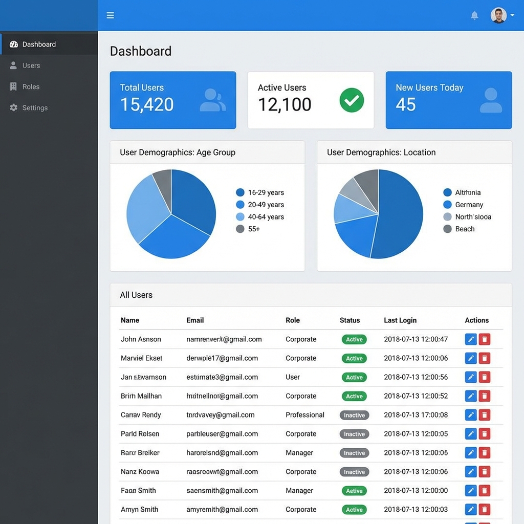Select the Users sidebar icon

point(13,65)
